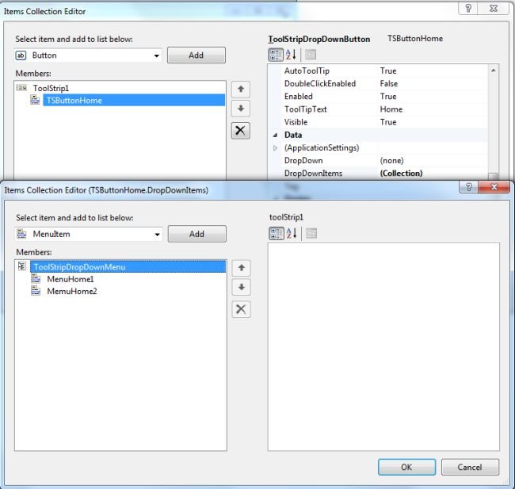The width and height of the screenshot is (515, 489).
Task: Click scroll up arrow in top property grid
Action: pyautogui.click(x=493, y=71)
